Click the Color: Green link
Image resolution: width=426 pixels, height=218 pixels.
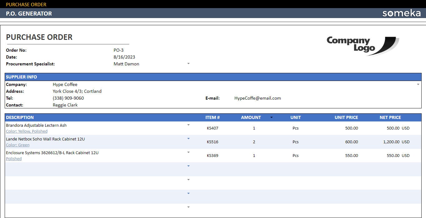coord(17,145)
